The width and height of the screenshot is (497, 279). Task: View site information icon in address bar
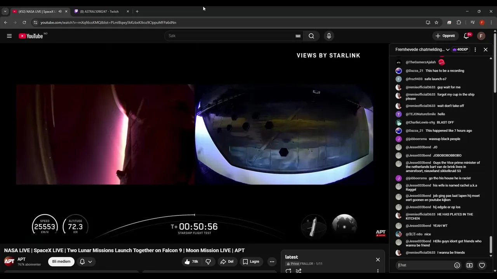(36, 22)
